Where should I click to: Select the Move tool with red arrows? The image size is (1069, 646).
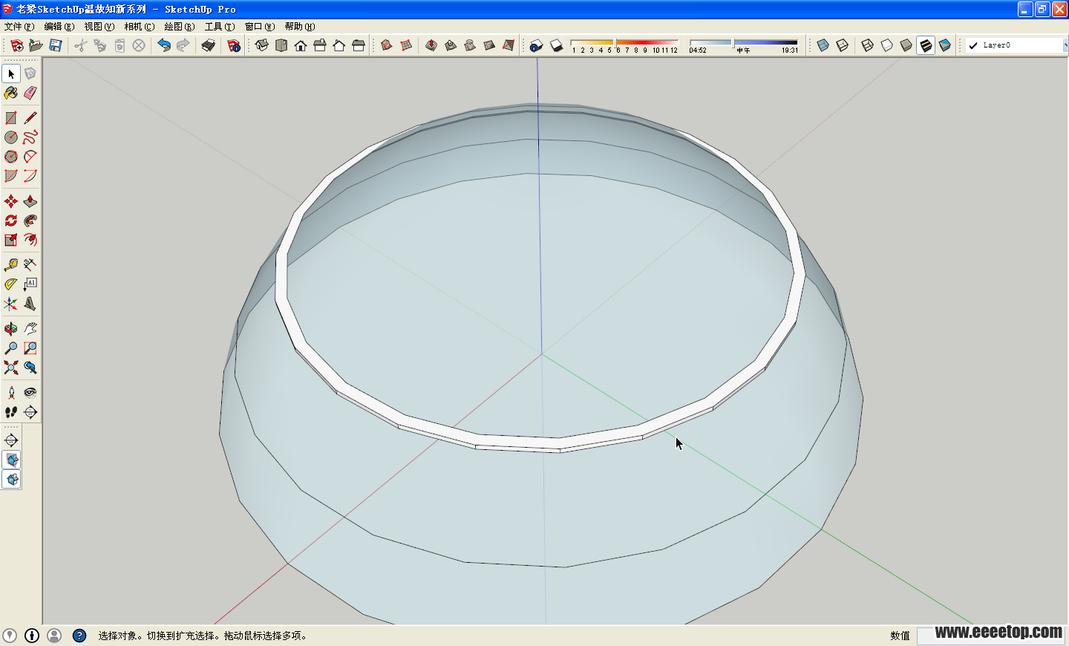[11, 201]
